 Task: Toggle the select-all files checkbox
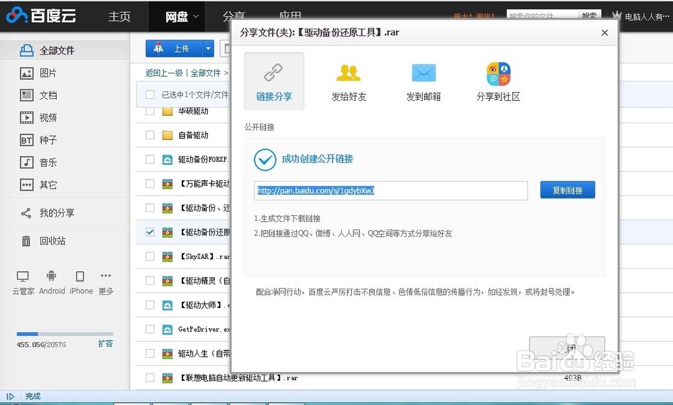click(150, 94)
